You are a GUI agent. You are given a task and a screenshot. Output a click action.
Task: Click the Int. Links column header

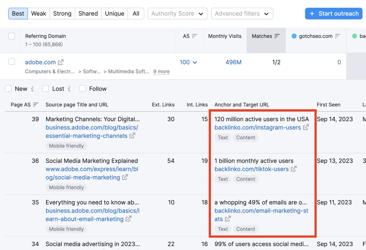(197, 105)
